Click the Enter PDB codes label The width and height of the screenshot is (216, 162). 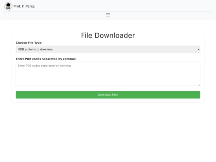[46, 59]
